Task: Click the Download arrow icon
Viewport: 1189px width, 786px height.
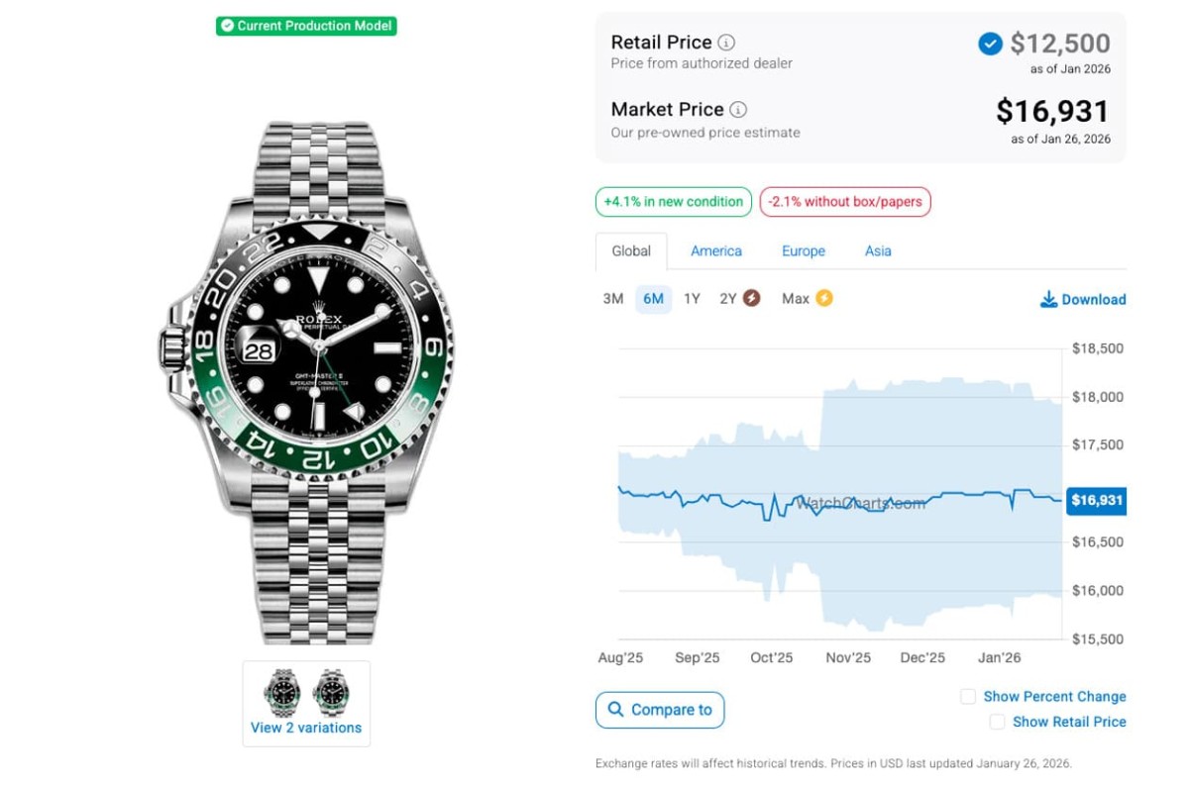Action: pyautogui.click(x=1048, y=299)
